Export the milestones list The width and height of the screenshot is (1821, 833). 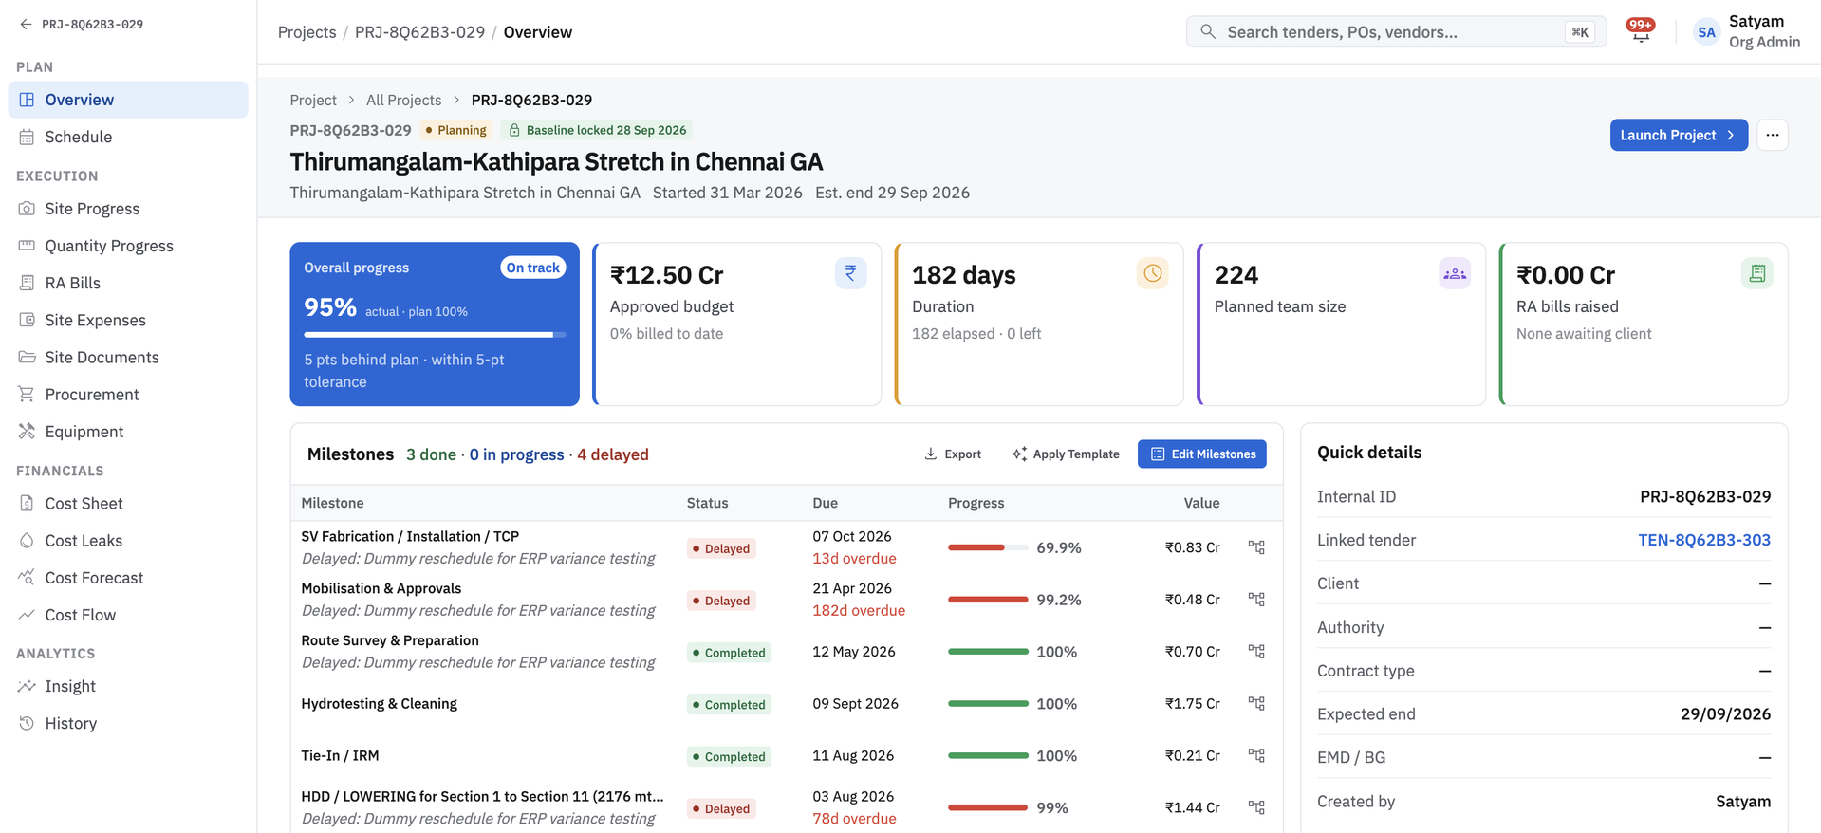[953, 454]
